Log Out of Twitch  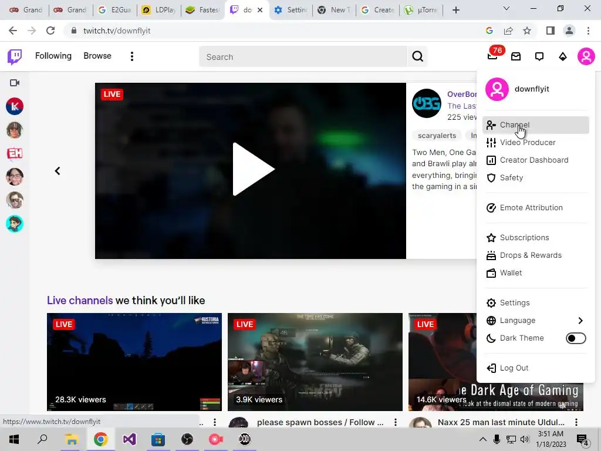[x=535, y=368]
